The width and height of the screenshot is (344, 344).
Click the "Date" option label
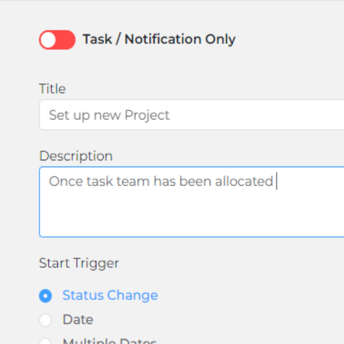click(x=78, y=320)
